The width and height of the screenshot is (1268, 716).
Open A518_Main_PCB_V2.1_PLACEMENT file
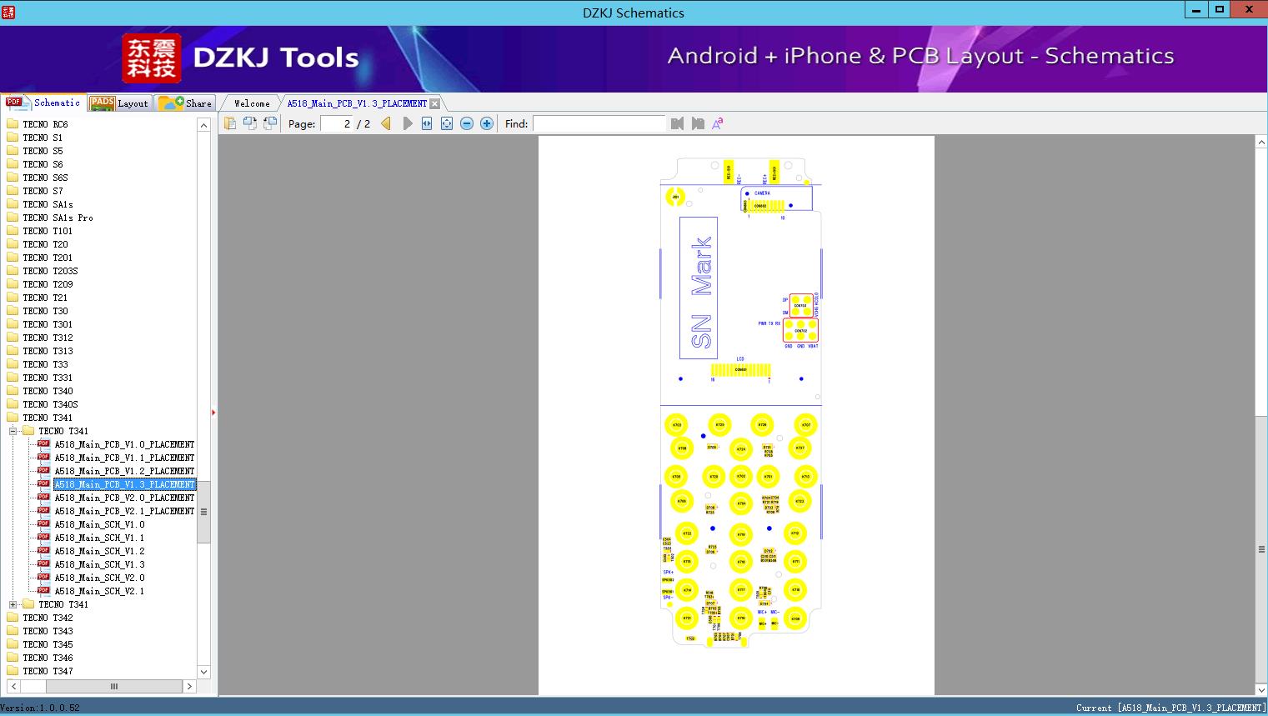pyautogui.click(x=124, y=511)
